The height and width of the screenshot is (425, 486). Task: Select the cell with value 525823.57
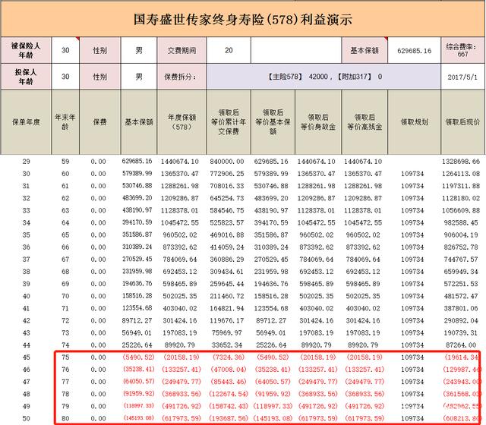pyautogui.click(x=227, y=222)
